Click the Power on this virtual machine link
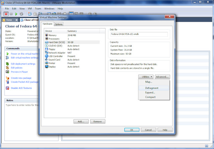The height and width of the screenshot is (149, 214). pos(25,54)
